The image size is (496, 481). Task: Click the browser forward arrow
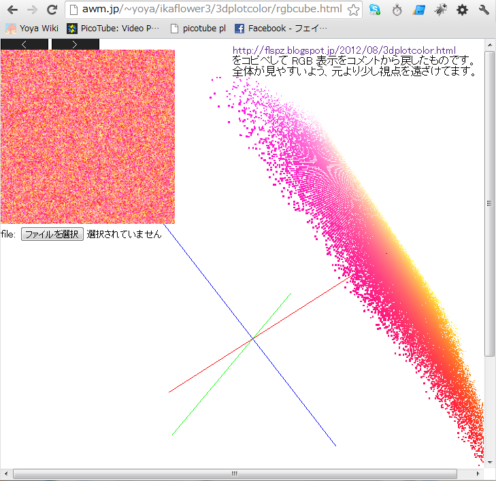tap(32, 10)
